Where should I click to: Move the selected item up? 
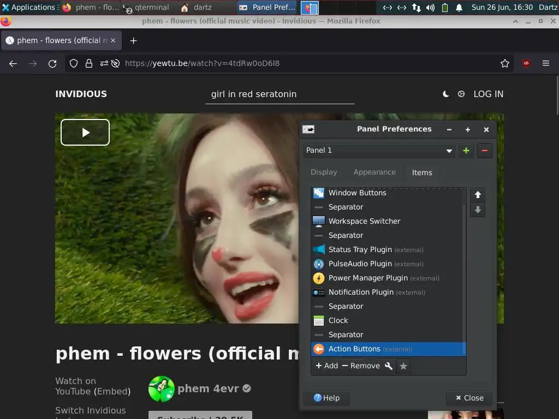point(477,195)
